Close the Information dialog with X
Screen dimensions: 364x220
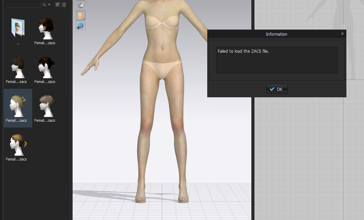point(342,34)
